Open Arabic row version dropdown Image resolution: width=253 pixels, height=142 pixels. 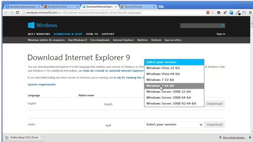pyautogui.click(x=174, y=125)
